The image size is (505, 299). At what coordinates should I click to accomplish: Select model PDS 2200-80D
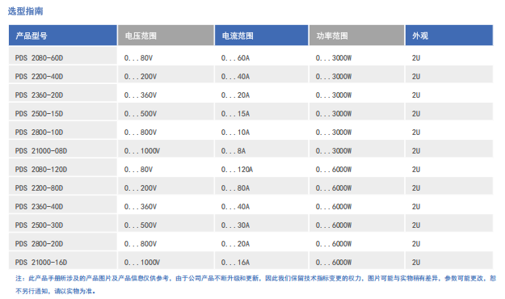coord(39,188)
